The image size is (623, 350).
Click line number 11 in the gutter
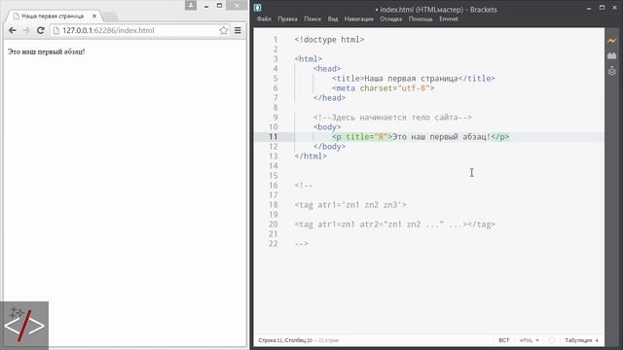click(x=273, y=137)
